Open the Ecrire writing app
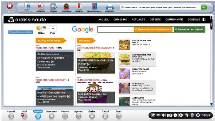Screen dimensions: 215x121 pos(92,115)
